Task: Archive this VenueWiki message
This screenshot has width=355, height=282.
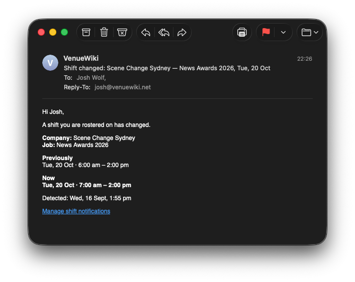Action: [86, 32]
